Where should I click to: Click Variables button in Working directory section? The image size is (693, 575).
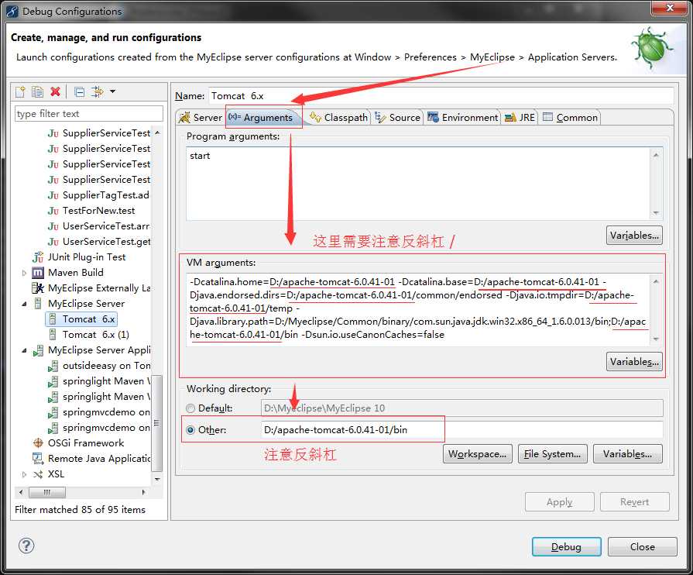pos(628,454)
